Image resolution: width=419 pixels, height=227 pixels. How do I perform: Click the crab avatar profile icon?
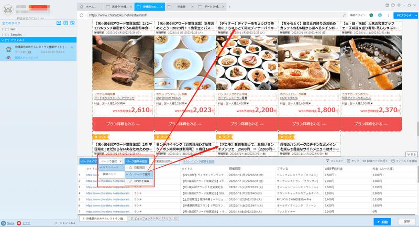[8, 10]
